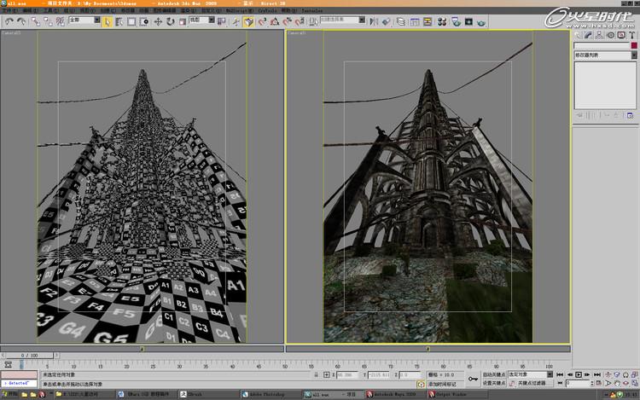Select the Select Object arrow tool
Image resolution: width=640 pixels, height=400 pixels.
[x=108, y=20]
